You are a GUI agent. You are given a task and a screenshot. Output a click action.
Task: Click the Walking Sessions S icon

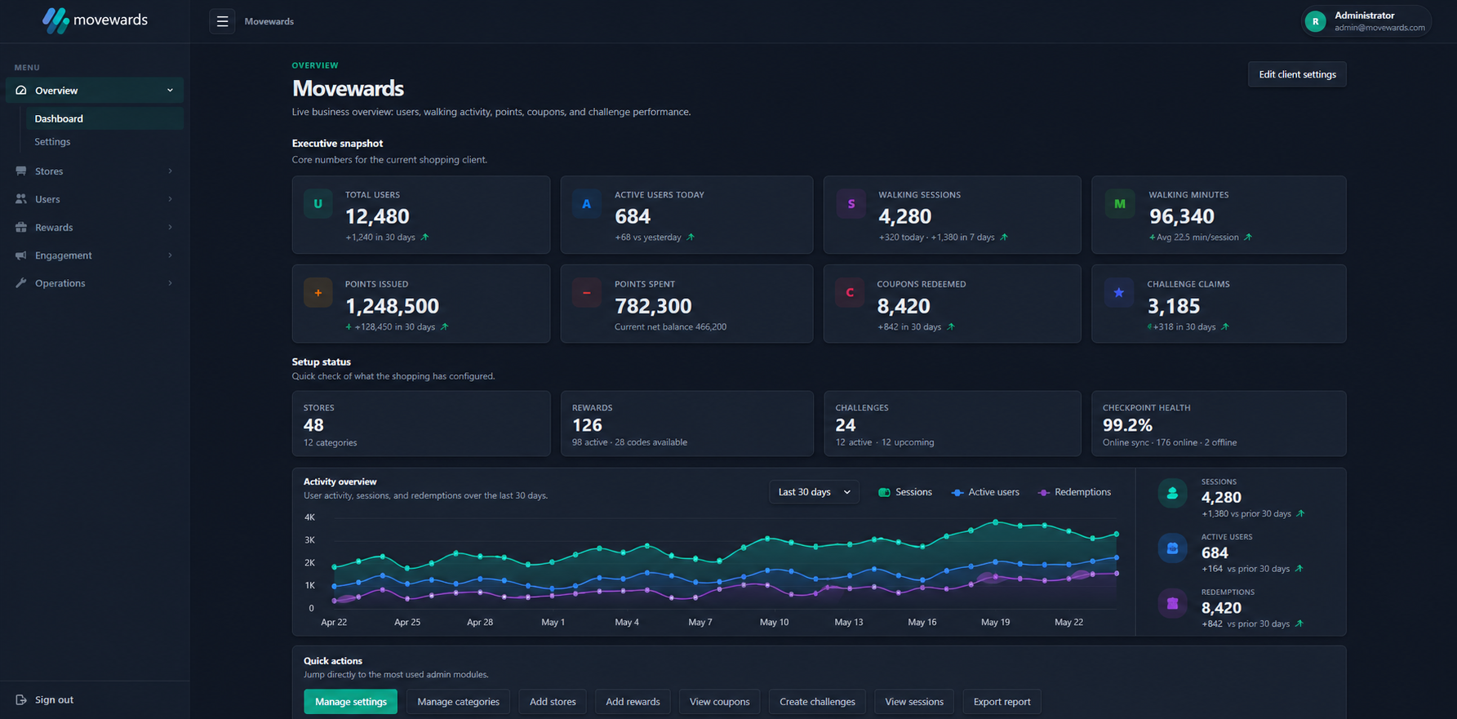(x=851, y=204)
